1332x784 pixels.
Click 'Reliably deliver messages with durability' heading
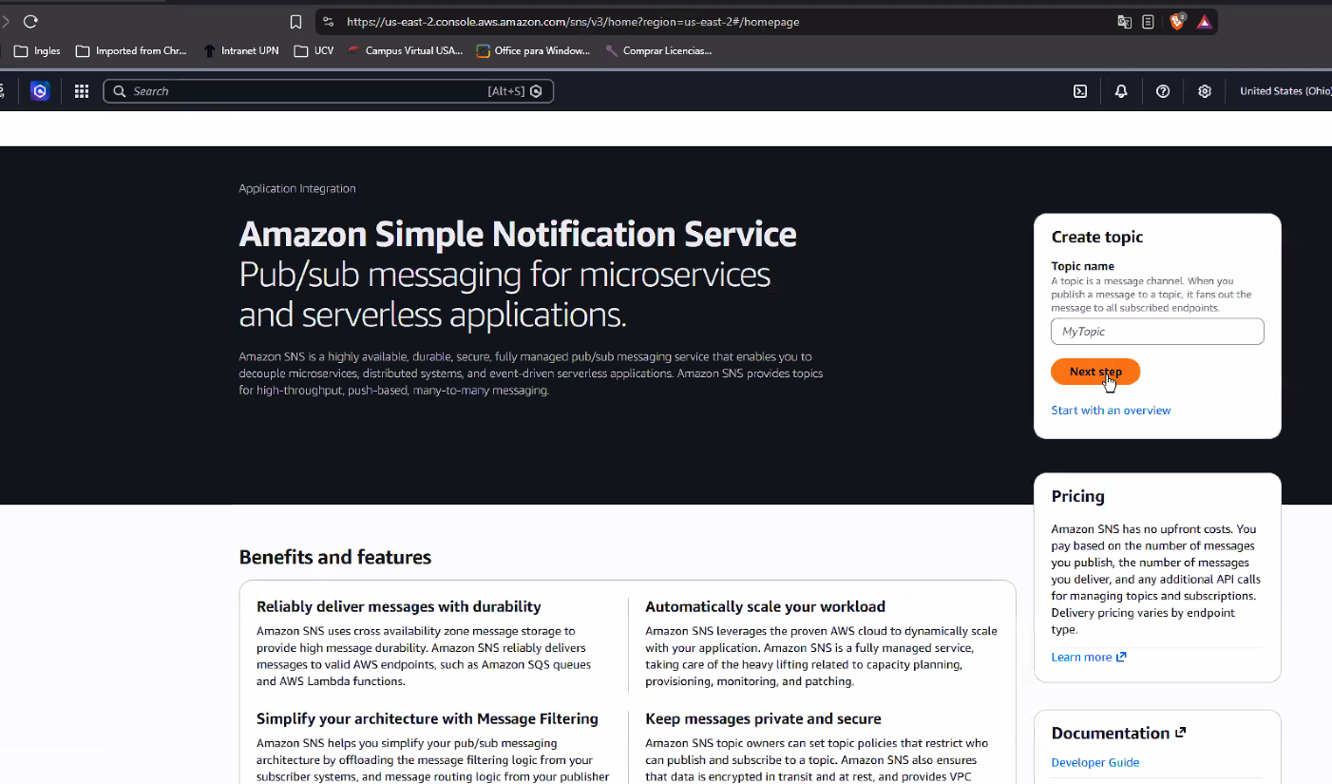(x=399, y=606)
